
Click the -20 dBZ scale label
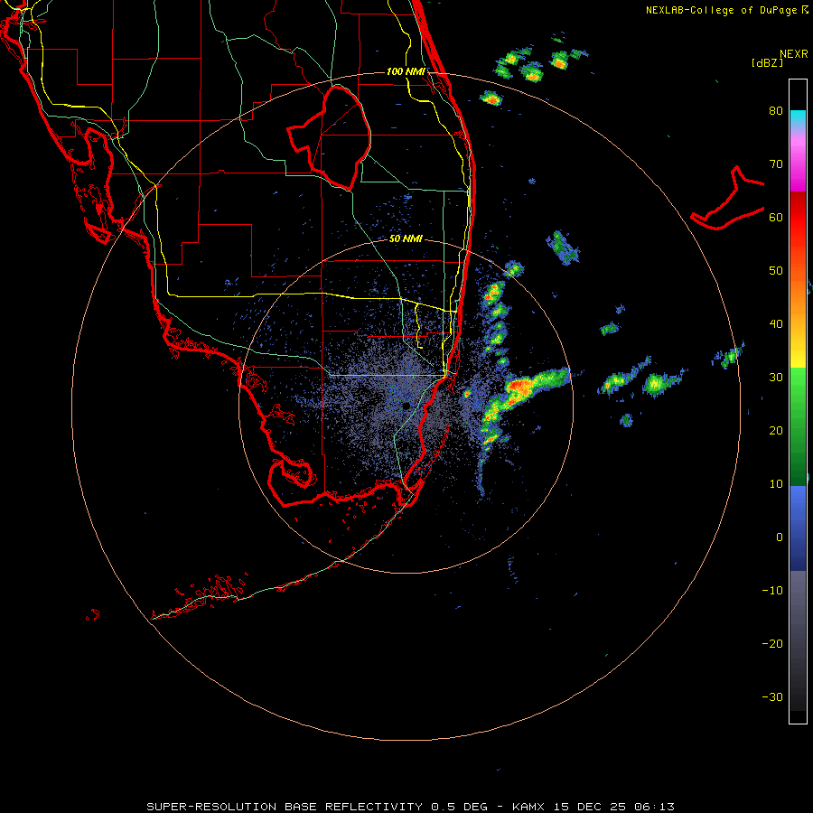click(772, 644)
